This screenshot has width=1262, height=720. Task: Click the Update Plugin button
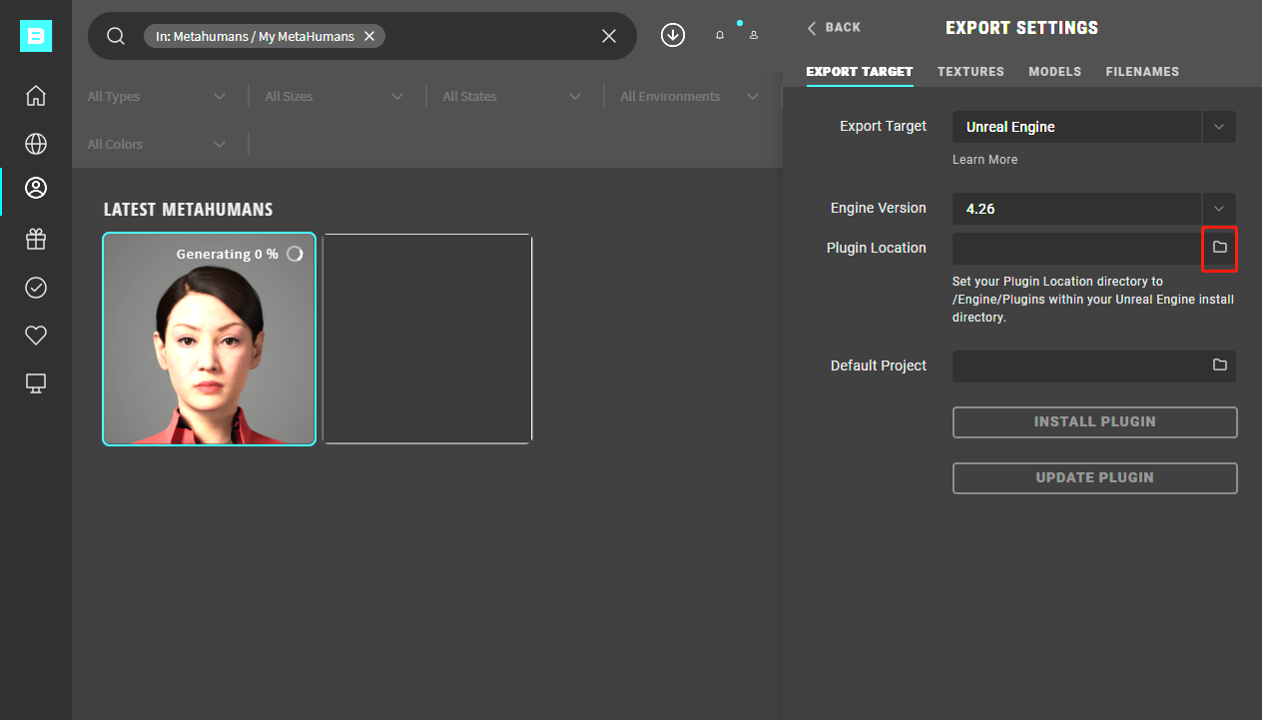click(x=1095, y=478)
